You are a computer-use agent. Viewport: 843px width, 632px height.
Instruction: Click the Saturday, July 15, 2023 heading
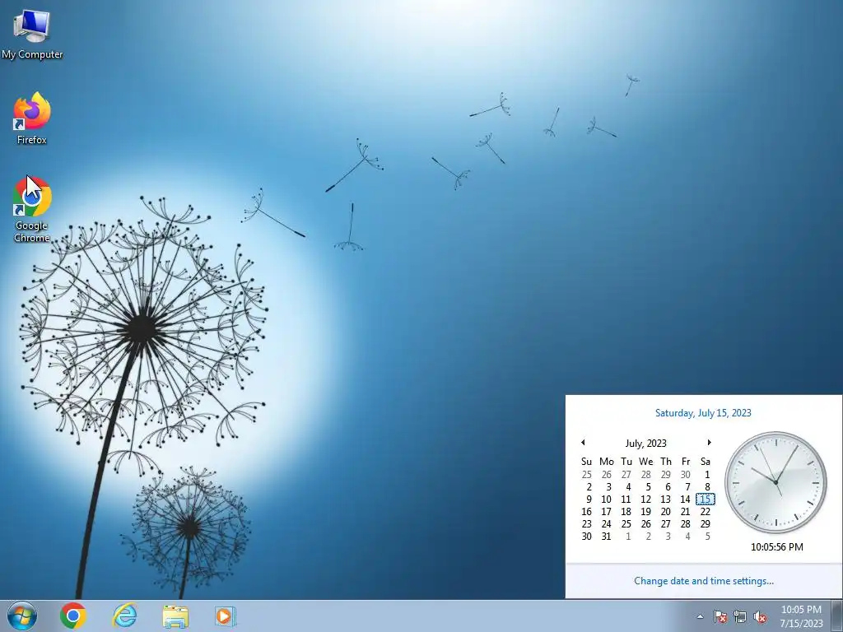pyautogui.click(x=703, y=413)
